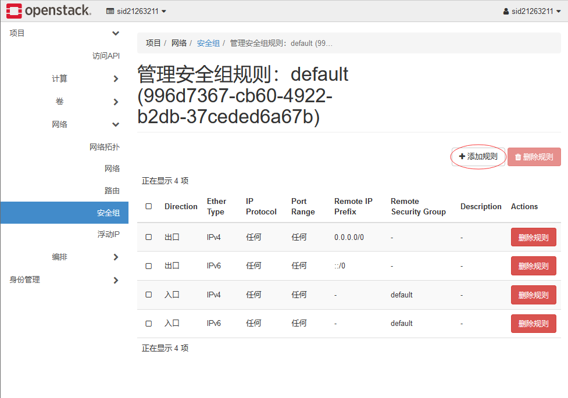Screen dimensions: 568x398
Task: Collapse the 网络 sidebar section
Action: 85,124
